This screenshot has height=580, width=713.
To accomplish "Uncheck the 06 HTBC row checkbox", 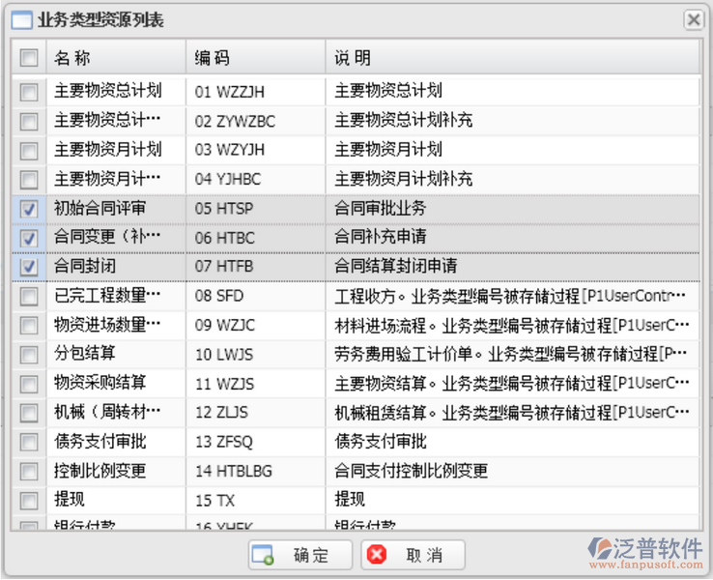I will (x=29, y=238).
